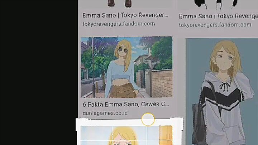
Task: Click the left tokyorevengers.fandom.com source text
Action: tap(119, 24)
